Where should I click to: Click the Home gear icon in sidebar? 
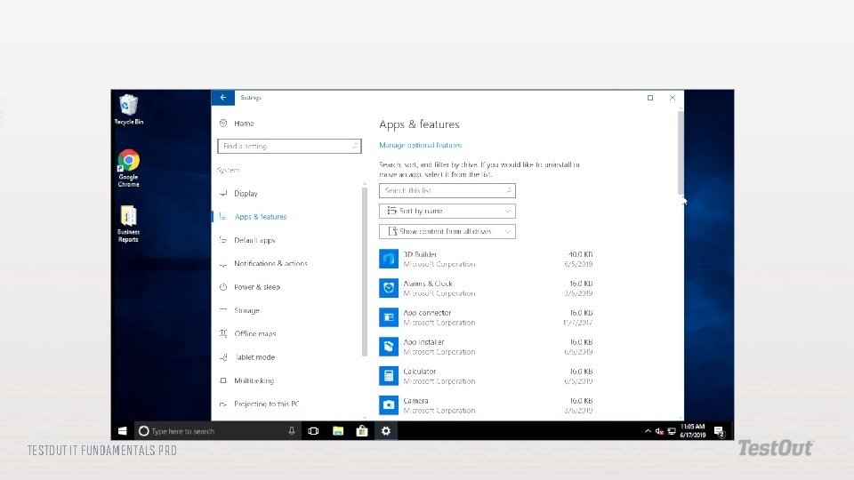click(223, 124)
